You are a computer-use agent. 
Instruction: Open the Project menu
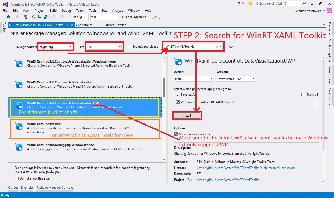tap(40, 11)
